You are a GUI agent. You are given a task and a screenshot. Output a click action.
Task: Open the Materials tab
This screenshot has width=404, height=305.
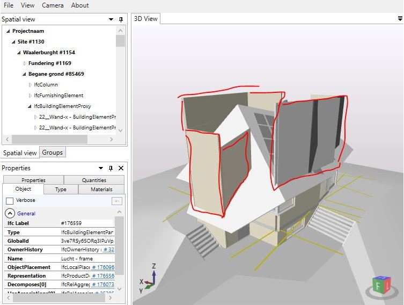tap(101, 189)
